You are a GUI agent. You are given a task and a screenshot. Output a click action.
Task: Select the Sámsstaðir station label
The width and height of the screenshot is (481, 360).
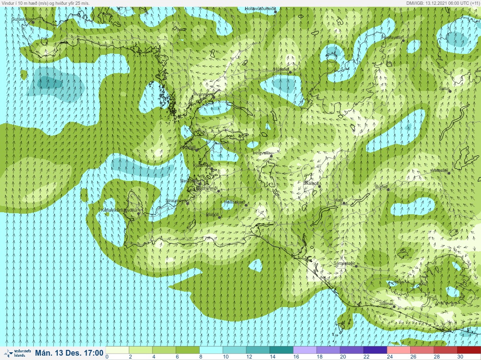(344, 263)
